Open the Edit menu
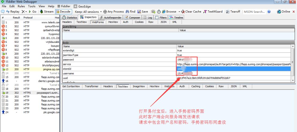 coord(12,6)
